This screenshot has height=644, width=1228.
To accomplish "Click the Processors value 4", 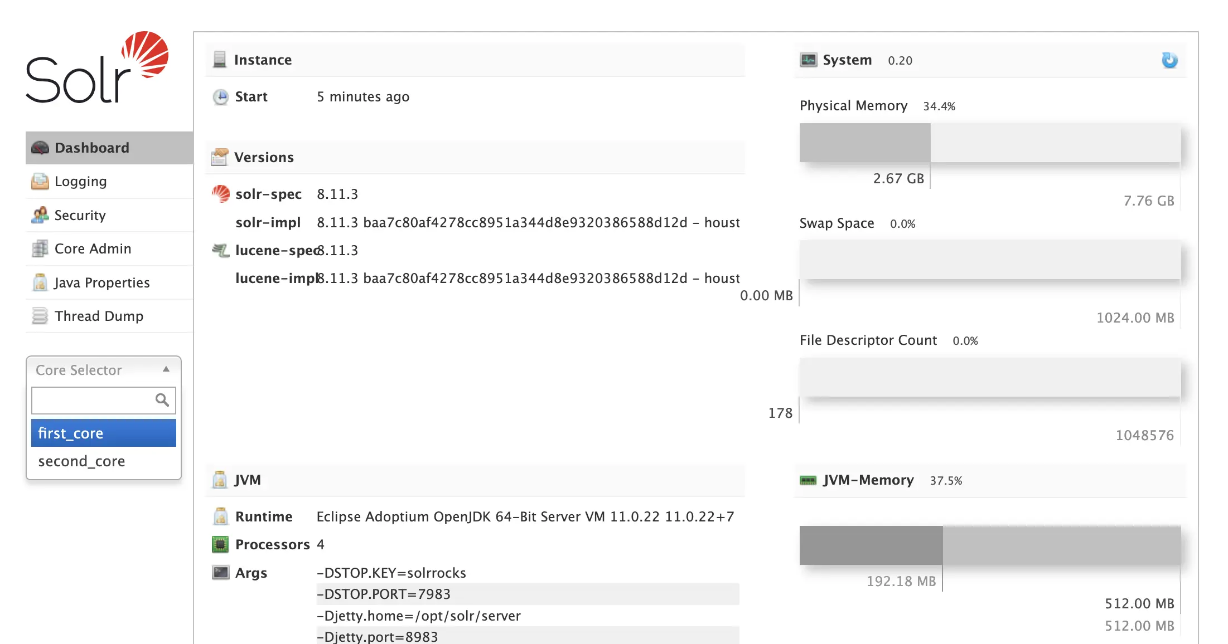I will [321, 544].
